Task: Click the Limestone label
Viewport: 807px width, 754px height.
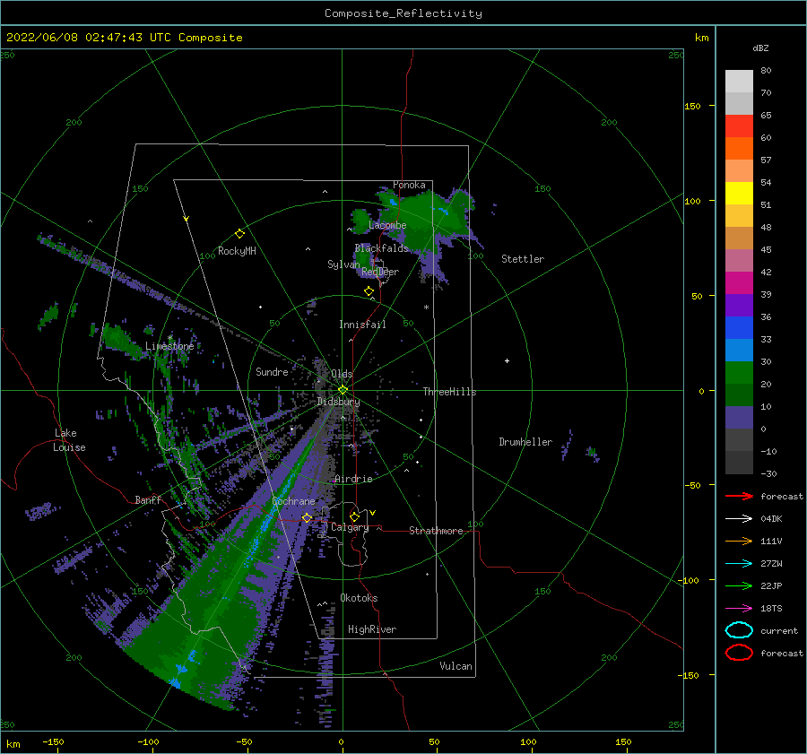Action: [x=169, y=346]
